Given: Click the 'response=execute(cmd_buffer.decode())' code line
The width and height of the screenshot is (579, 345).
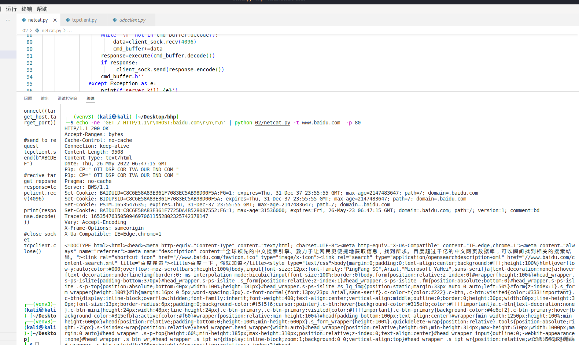Looking at the screenshot, I should [x=158, y=56].
